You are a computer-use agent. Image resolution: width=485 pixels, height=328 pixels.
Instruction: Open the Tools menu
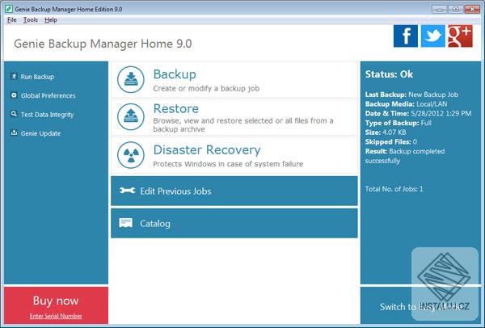click(x=31, y=19)
